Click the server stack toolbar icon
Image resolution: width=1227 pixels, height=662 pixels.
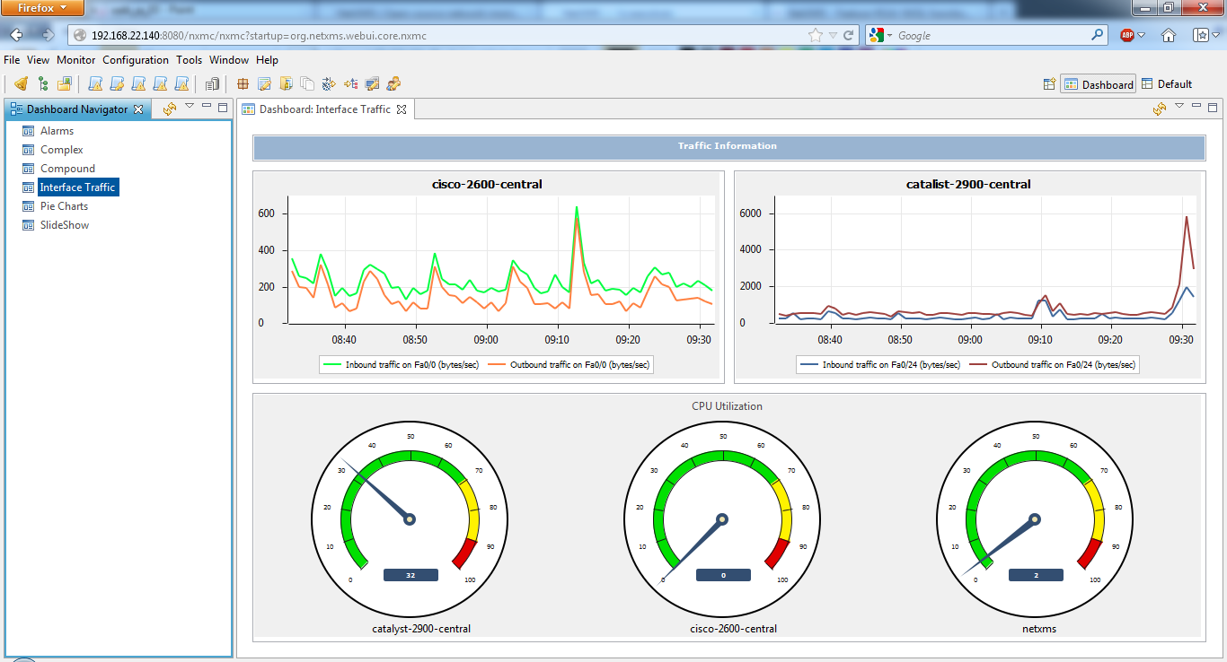tap(213, 84)
